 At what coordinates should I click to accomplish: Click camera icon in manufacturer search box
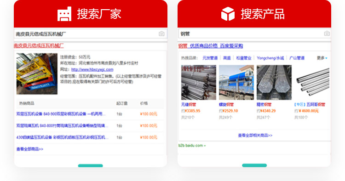click(x=161, y=34)
